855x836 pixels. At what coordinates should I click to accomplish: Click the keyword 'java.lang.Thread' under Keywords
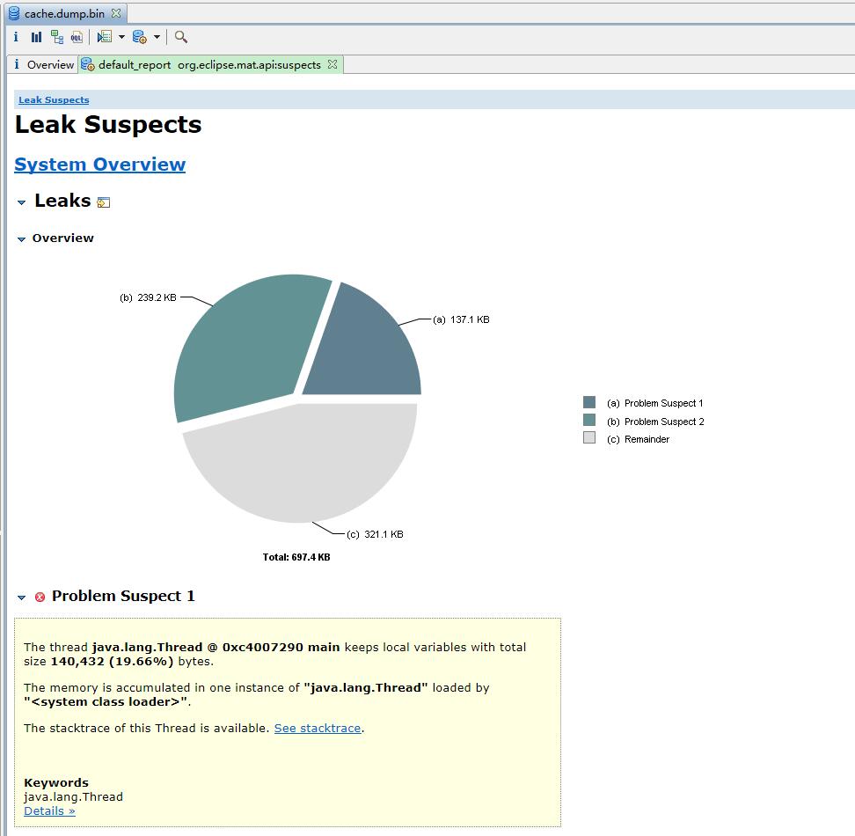(74, 796)
